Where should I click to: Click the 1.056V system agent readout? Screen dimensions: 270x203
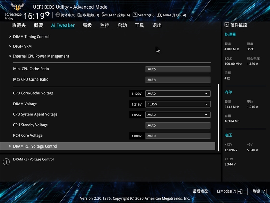coord(137,115)
